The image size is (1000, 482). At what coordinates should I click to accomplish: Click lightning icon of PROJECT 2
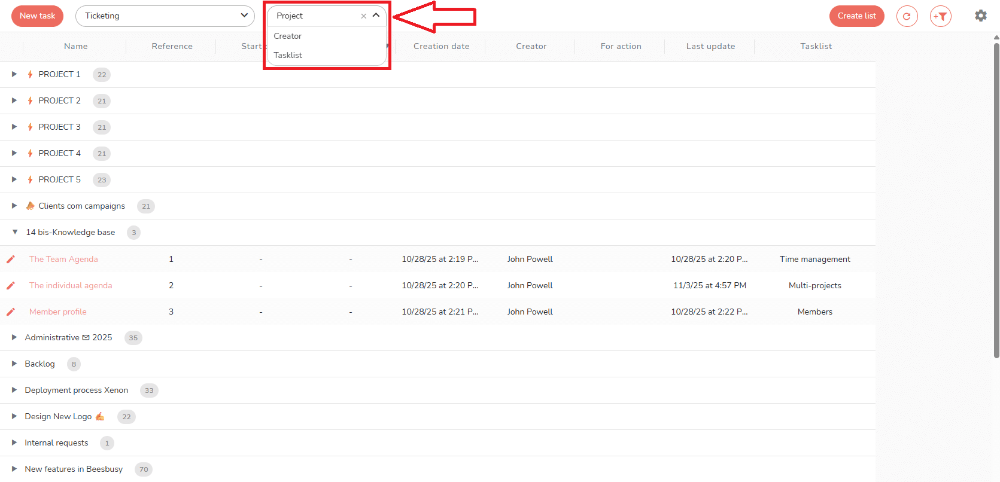pyautogui.click(x=30, y=100)
